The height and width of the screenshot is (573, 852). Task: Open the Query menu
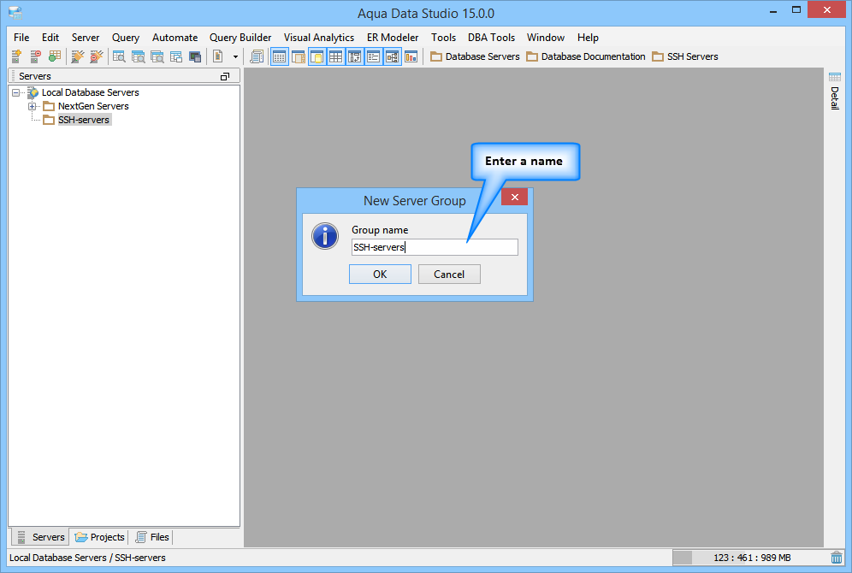tap(126, 38)
